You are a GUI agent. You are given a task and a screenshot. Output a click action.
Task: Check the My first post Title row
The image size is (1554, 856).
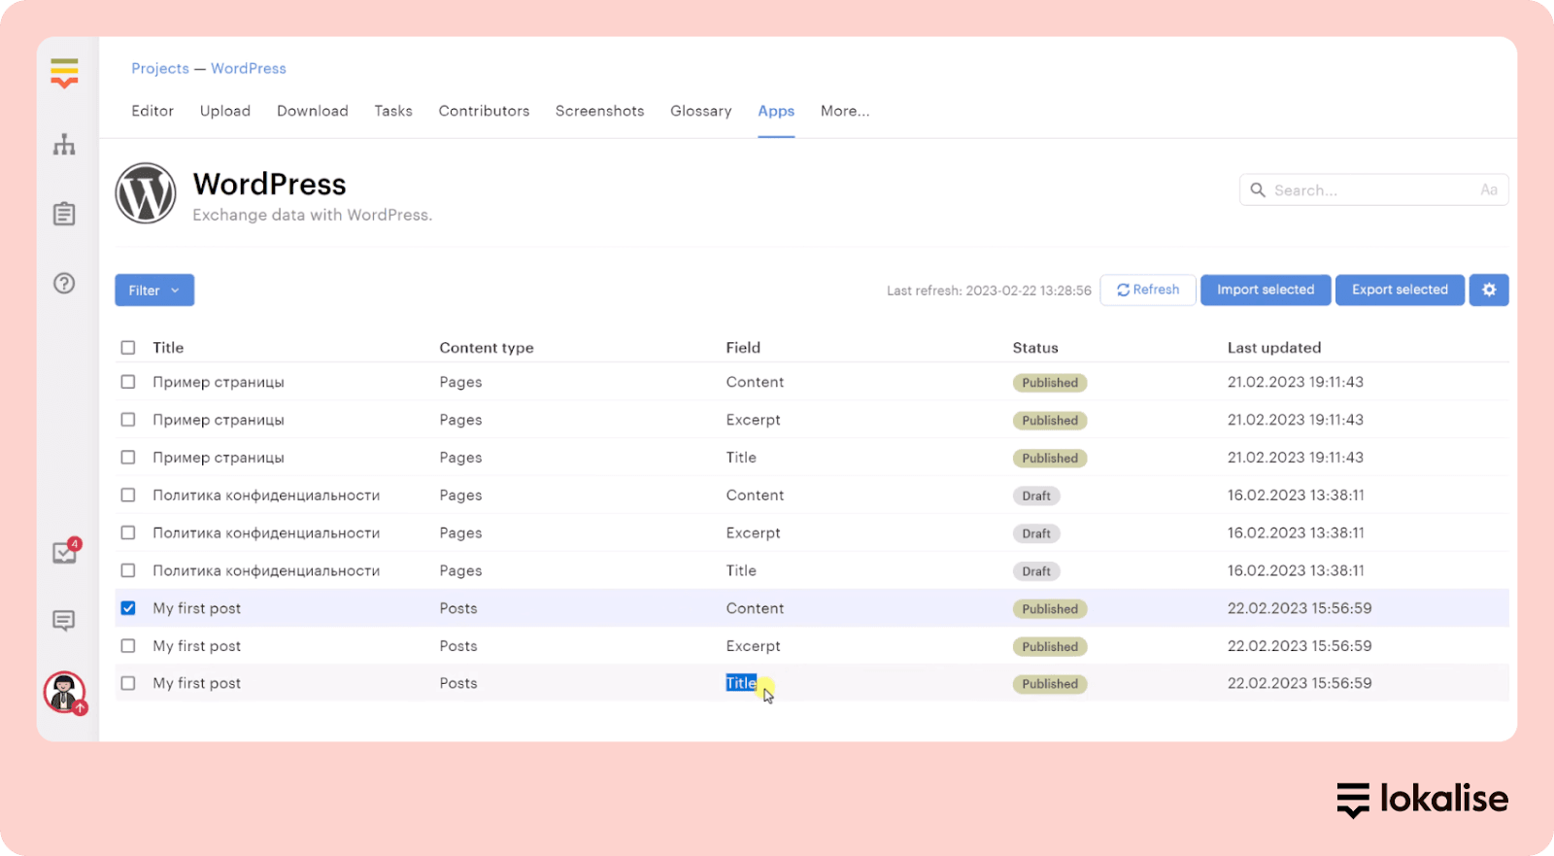click(128, 683)
